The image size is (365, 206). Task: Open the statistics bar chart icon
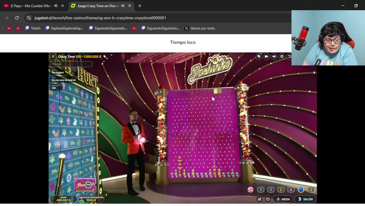259,199
